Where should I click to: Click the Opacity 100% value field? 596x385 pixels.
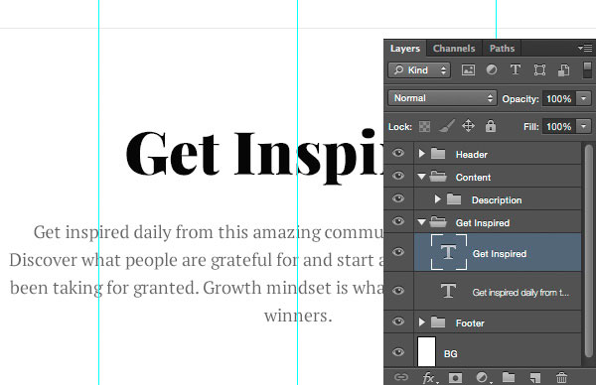tap(559, 98)
